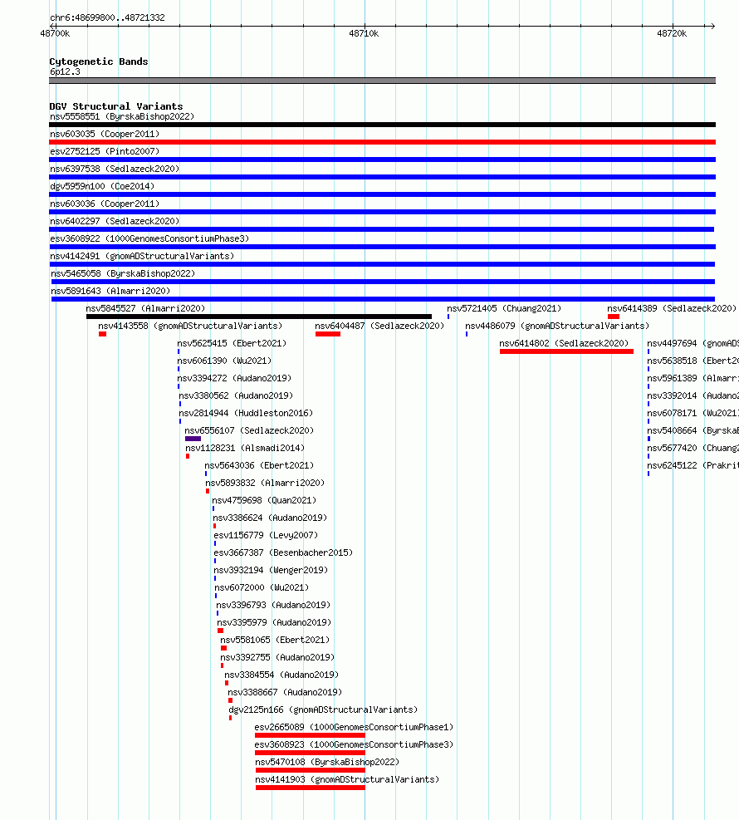This screenshot has width=739, height=820.
Task: Click esv3667387 (Besenbacher2015) label
Action: click(283, 552)
